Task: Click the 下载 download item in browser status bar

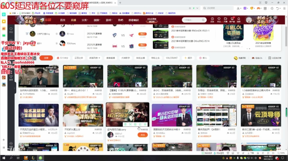Action: point(251,153)
